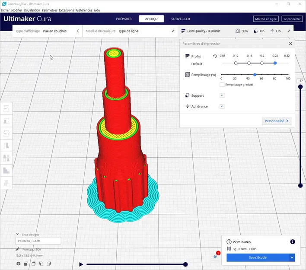This screenshot has width=306, height=270.
Task: Collapse Low Quality - 0.28mm settings panel
Action: click(236, 31)
